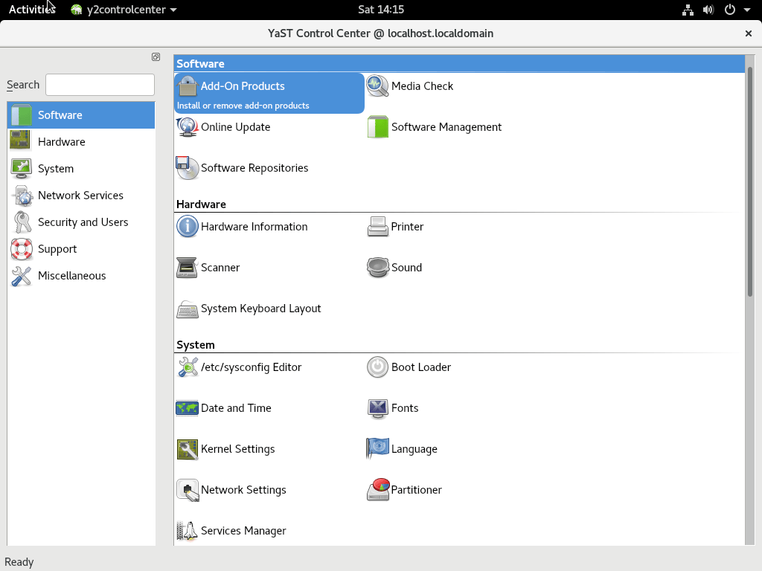Open Date and Time map icon

pos(187,408)
